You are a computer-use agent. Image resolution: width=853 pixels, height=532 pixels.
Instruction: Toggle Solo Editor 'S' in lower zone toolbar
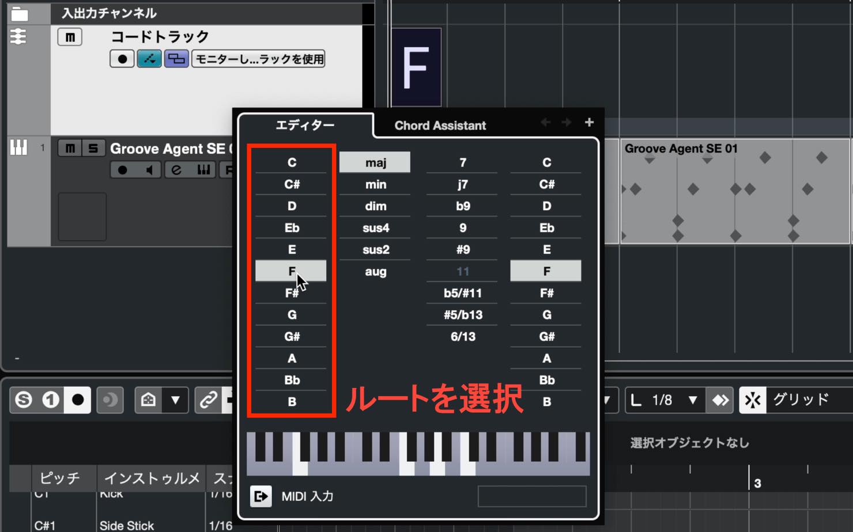[x=24, y=400]
